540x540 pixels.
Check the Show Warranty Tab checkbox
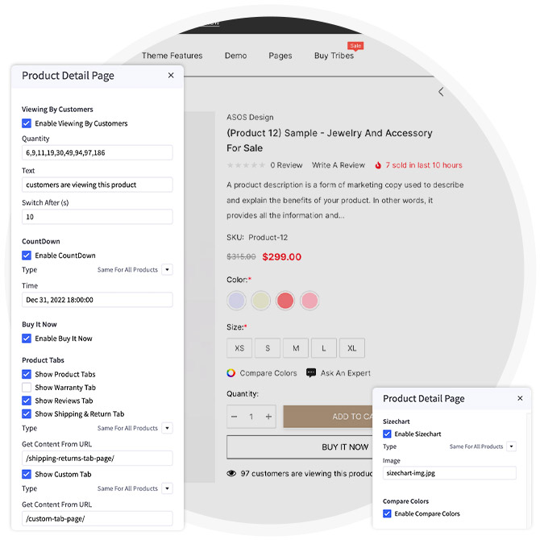(27, 388)
